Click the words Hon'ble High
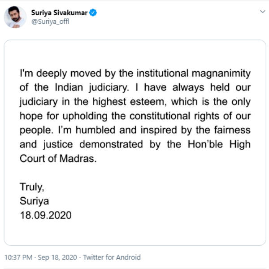Viewport: 269px width, 269px height. 219,144
